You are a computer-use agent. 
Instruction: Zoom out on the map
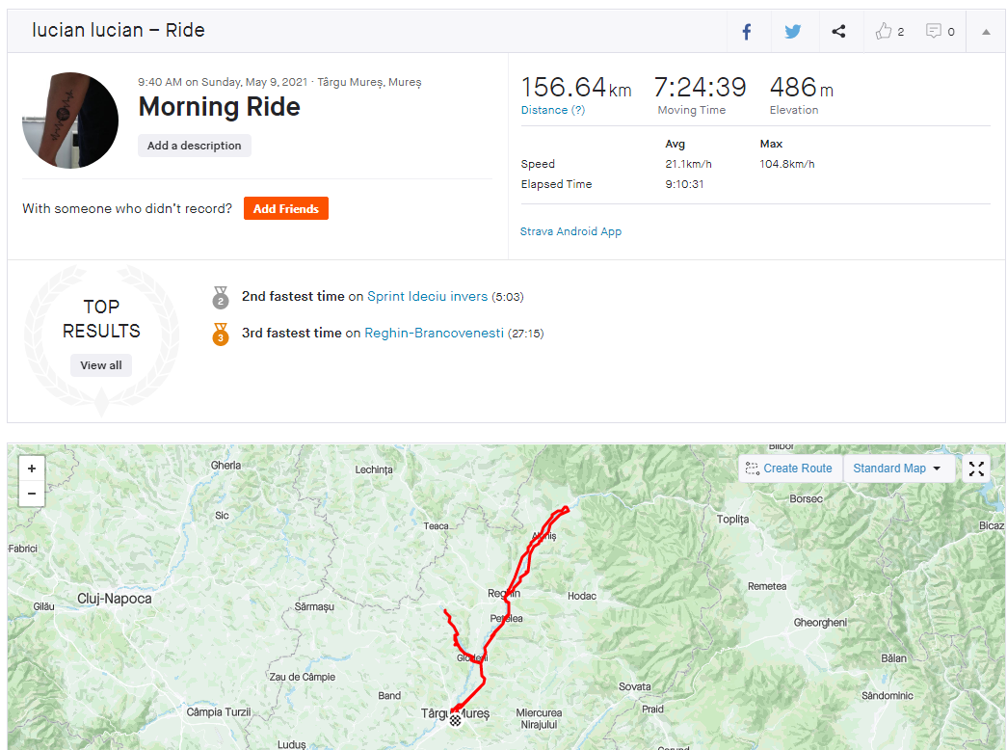pyautogui.click(x=32, y=494)
